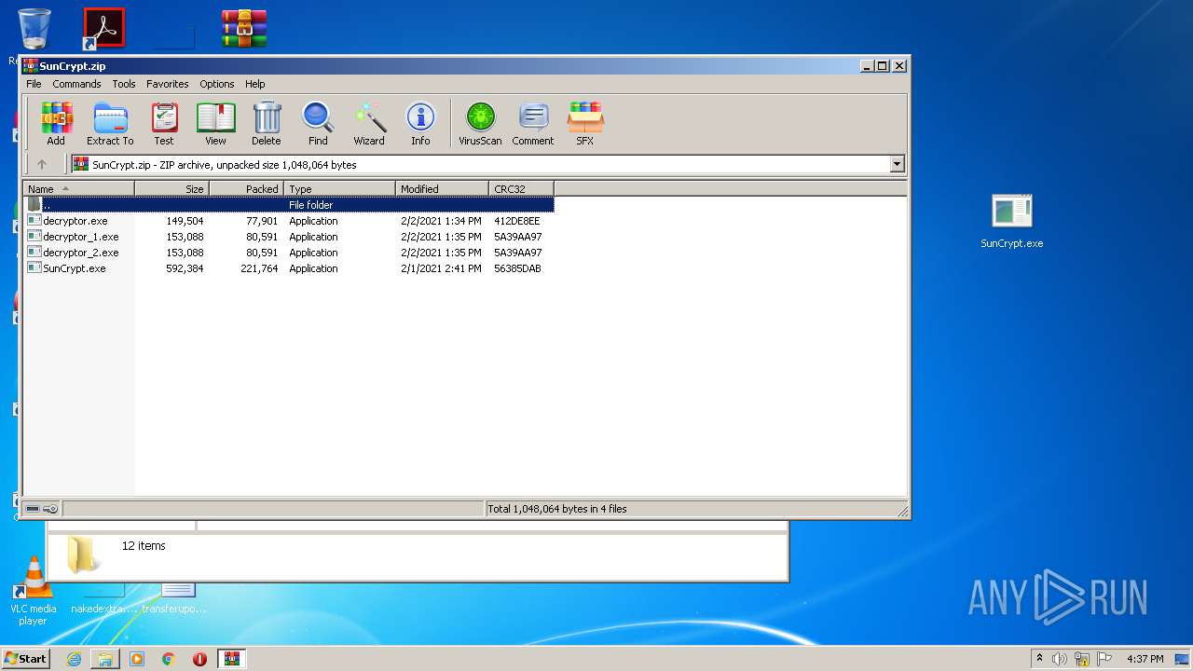This screenshot has width=1193, height=671.
Task: Click the disk/key status bar icon
Action: [x=42, y=509]
